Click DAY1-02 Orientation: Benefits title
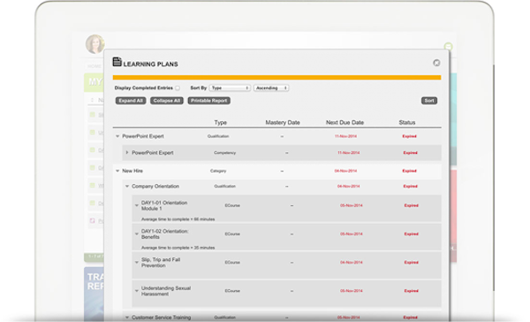Viewport: 530px width, 322px height. coord(165,234)
